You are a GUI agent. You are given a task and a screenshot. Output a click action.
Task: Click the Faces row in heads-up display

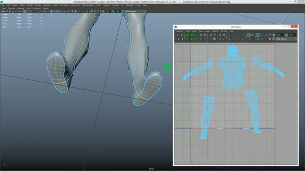click(x=22, y=20)
